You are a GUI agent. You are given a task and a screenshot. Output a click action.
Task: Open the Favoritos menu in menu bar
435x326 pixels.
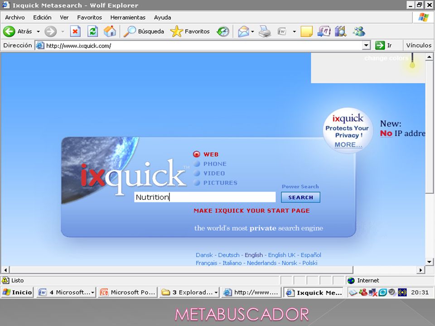coord(89,18)
